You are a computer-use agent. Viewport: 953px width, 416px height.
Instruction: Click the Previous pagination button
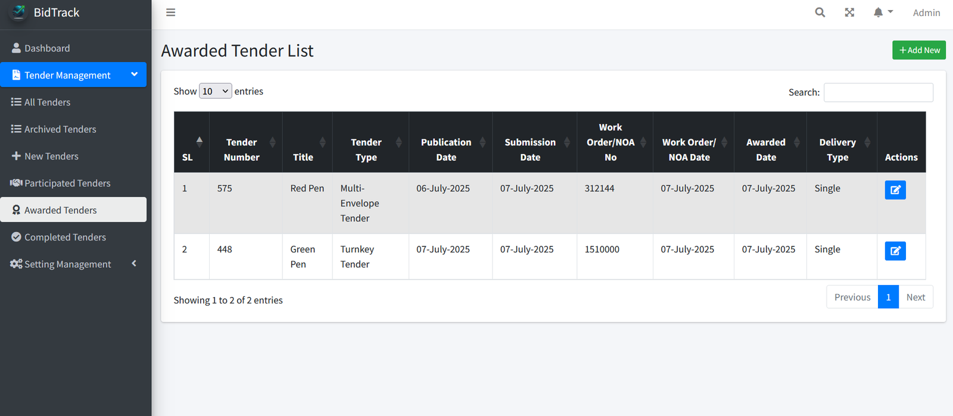(x=852, y=298)
